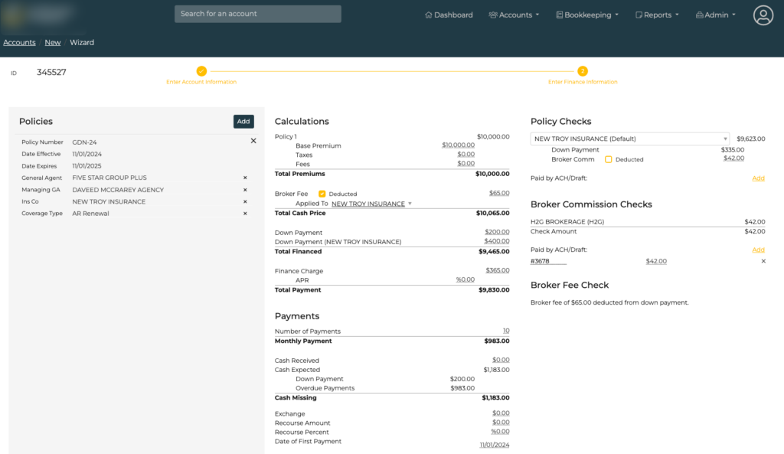
Task: Add ACH/Draft payment under Broker Commission Checks
Action: click(x=758, y=250)
